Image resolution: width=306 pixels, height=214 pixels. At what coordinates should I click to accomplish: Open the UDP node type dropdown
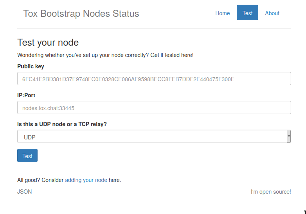click(x=154, y=136)
